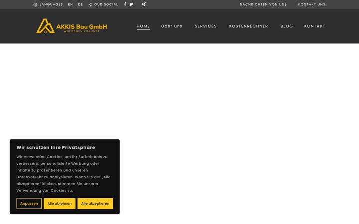Click the OUR SOCIAL label
The image size is (359, 224).
click(106, 4)
